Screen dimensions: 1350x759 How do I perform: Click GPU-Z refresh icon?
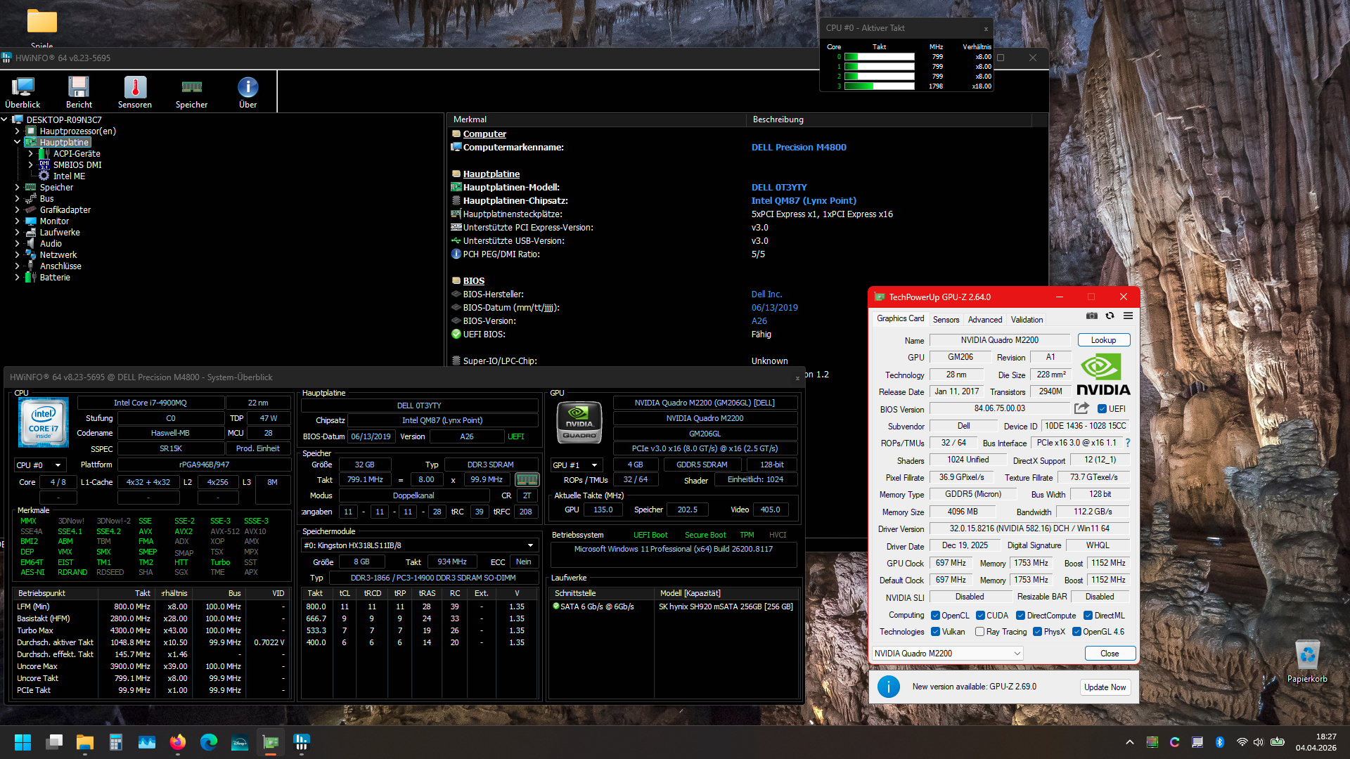tap(1110, 316)
